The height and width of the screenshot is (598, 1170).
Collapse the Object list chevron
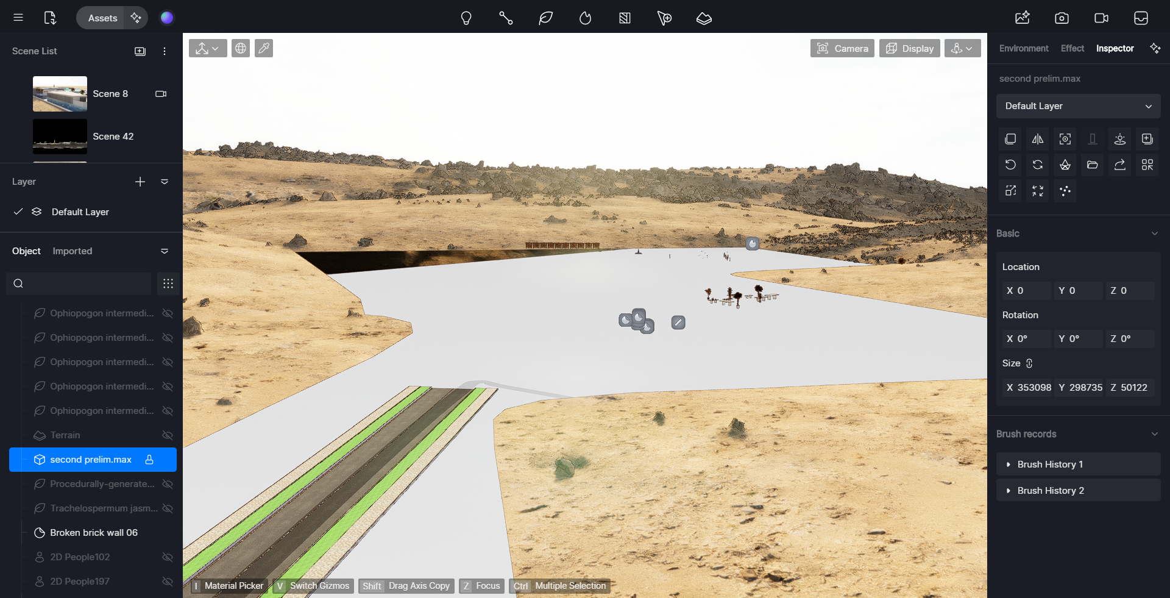165,251
